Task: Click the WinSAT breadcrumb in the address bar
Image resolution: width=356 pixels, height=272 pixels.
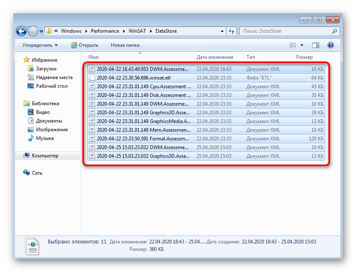Action: tap(137, 31)
